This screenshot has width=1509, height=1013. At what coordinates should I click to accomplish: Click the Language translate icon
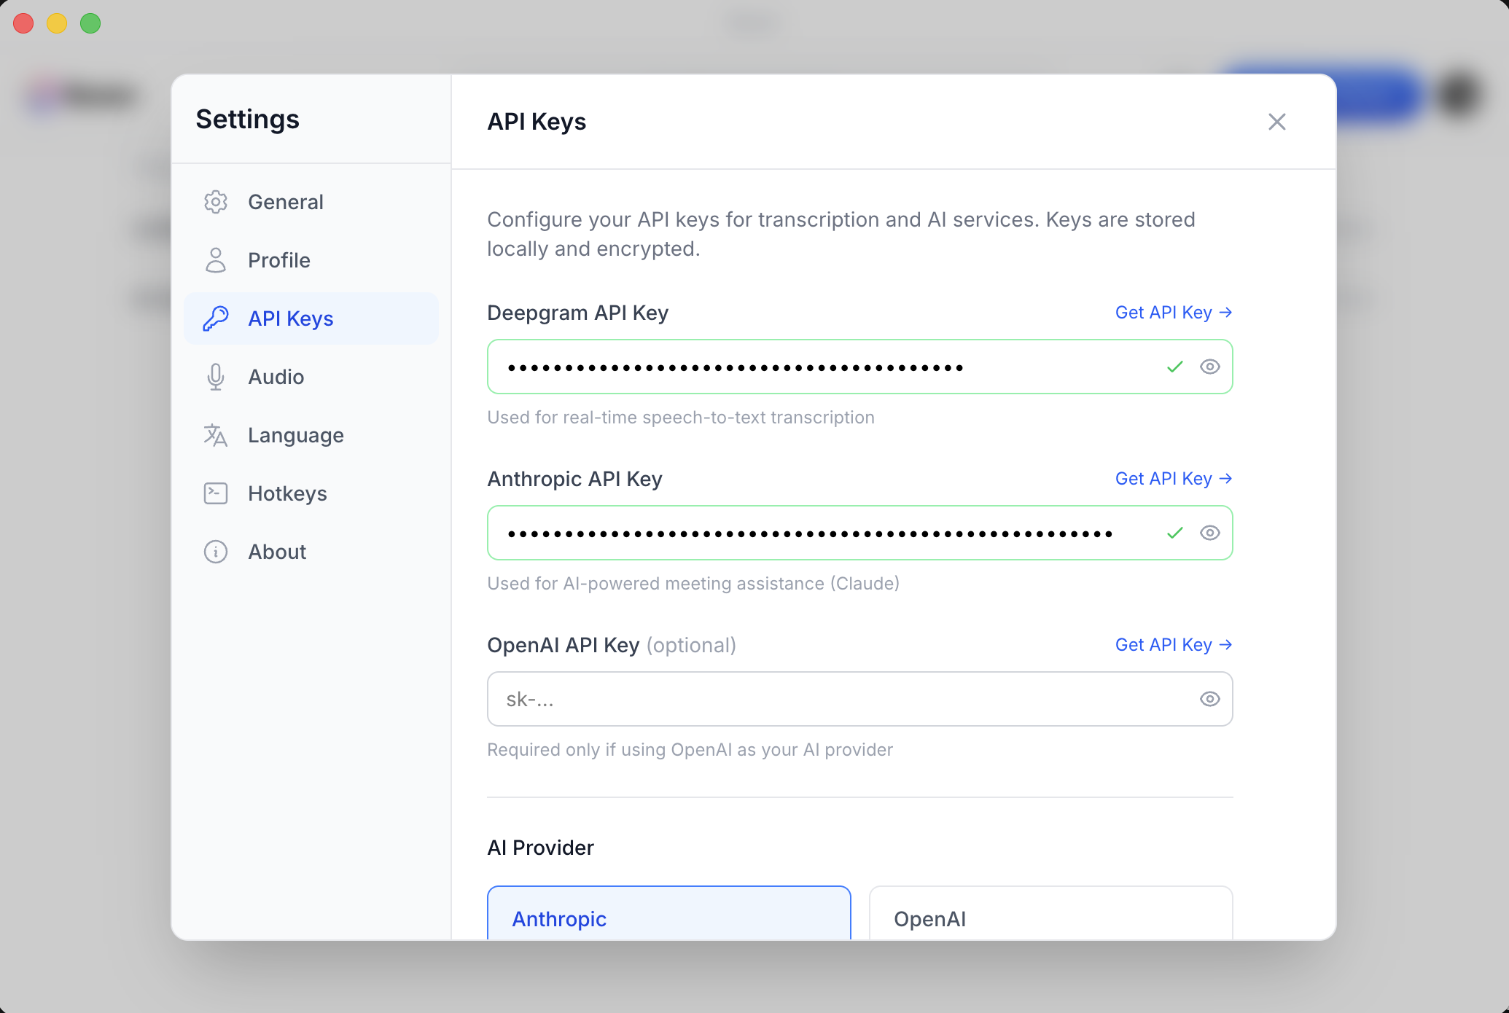[x=216, y=435]
